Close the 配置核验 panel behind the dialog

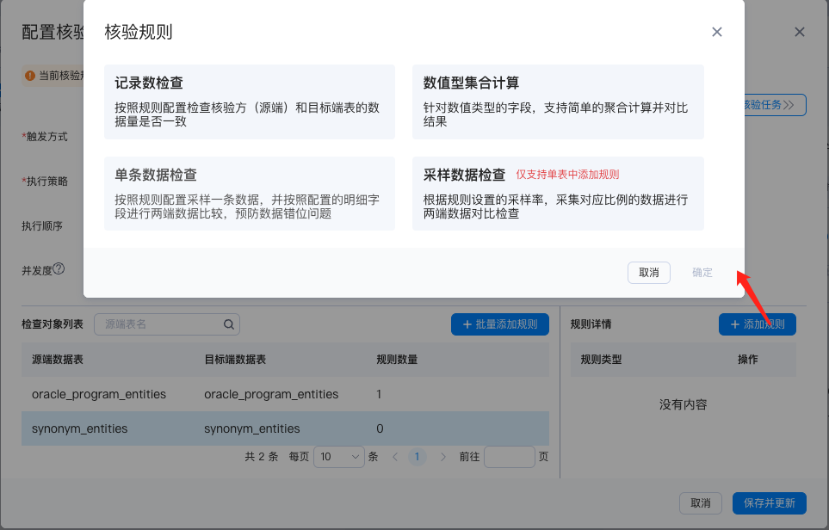tap(800, 32)
